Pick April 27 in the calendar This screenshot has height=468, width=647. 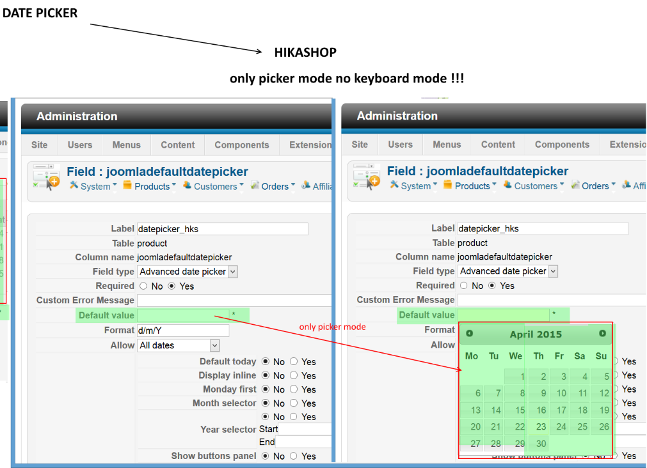472,444
